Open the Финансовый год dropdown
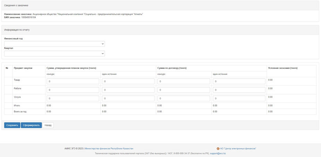Screen dimensions: 321x157 pos(54,44)
